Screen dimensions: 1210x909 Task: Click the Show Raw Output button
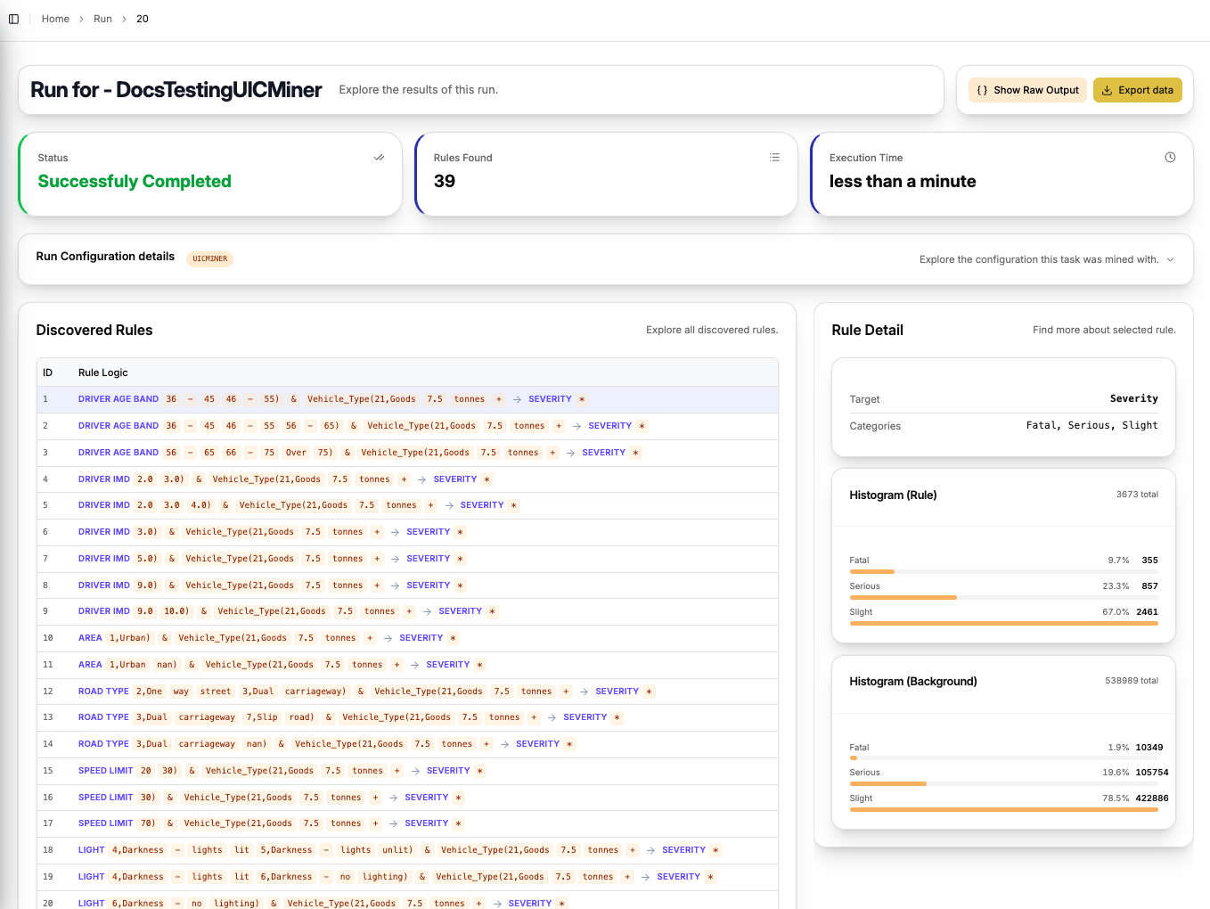click(1027, 90)
